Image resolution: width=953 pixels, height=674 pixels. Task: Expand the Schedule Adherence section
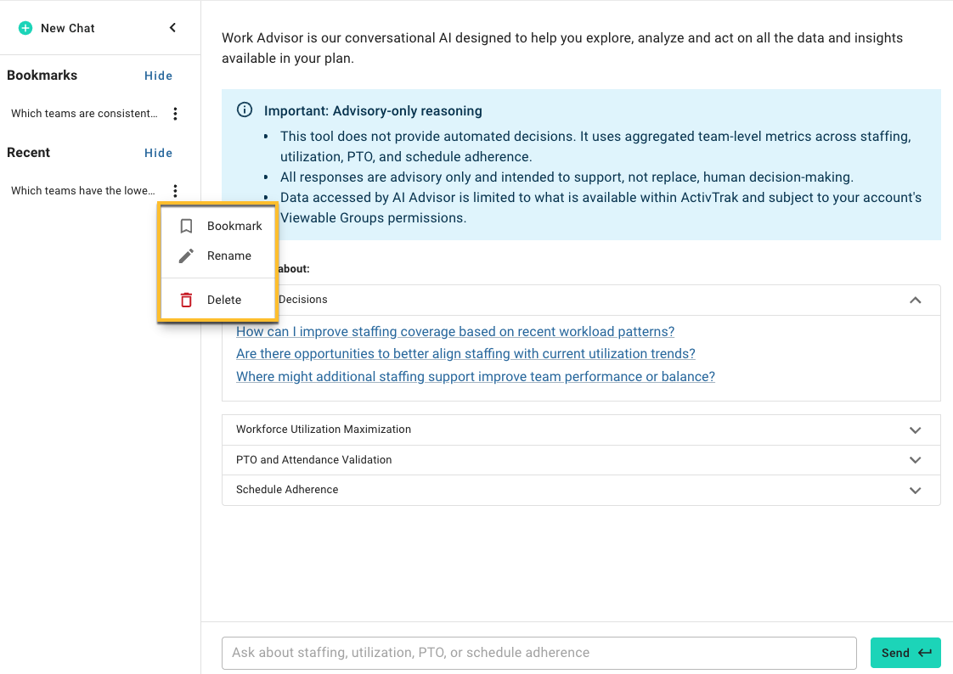pos(581,490)
